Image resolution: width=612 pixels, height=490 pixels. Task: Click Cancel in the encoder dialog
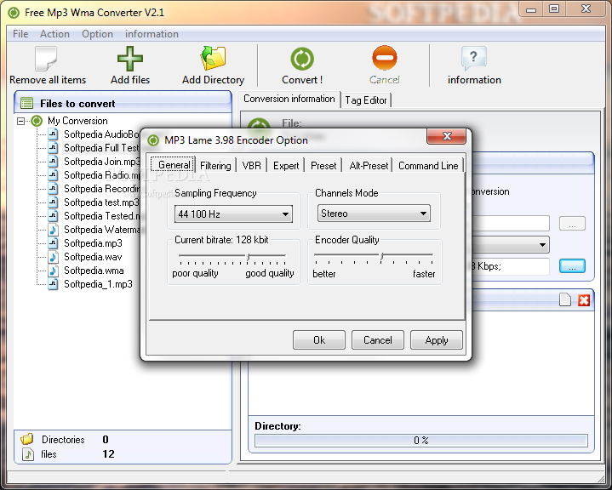point(377,340)
